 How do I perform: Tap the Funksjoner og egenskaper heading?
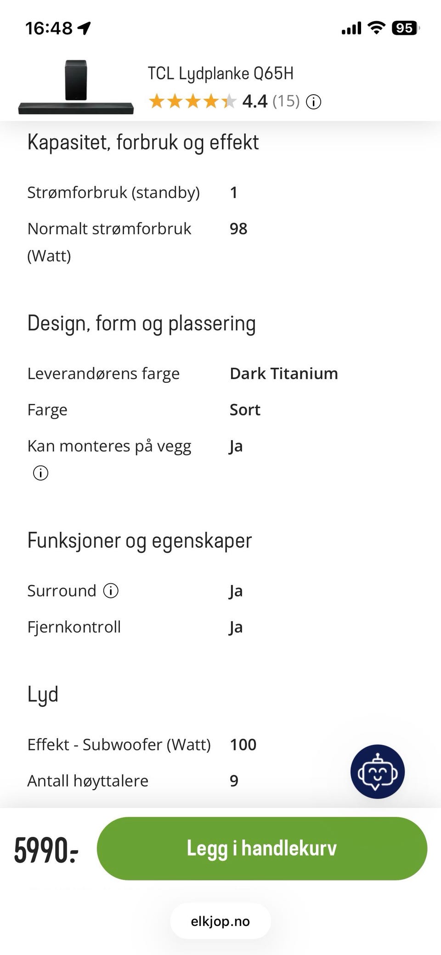140,540
